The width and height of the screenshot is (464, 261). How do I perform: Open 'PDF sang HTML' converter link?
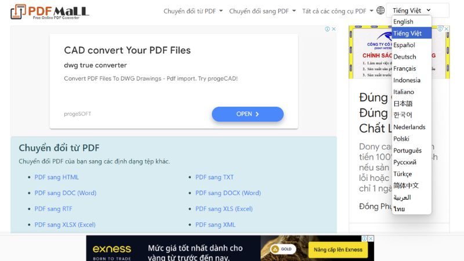57,177
